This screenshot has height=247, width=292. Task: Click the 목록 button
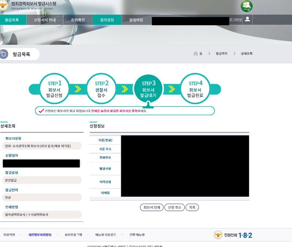click(x=192, y=207)
